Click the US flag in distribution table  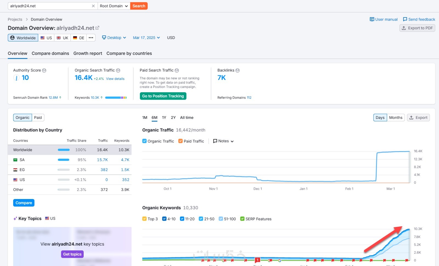coord(15,180)
